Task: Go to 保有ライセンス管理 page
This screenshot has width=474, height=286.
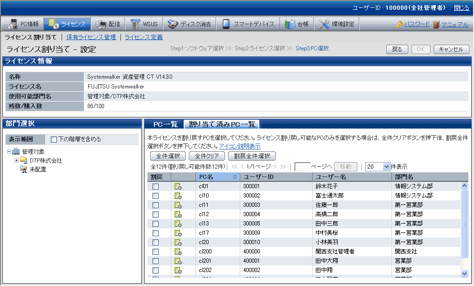Action: [x=91, y=37]
